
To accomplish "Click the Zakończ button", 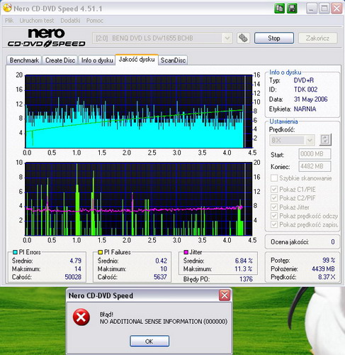I will click(x=317, y=38).
